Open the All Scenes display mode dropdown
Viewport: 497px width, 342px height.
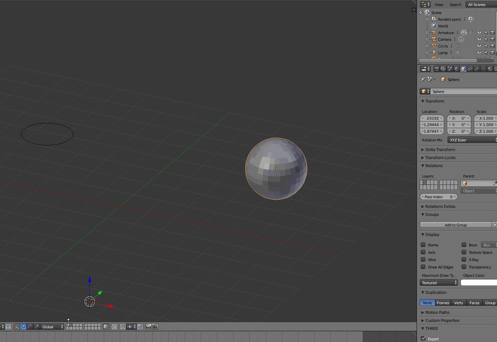click(x=481, y=5)
